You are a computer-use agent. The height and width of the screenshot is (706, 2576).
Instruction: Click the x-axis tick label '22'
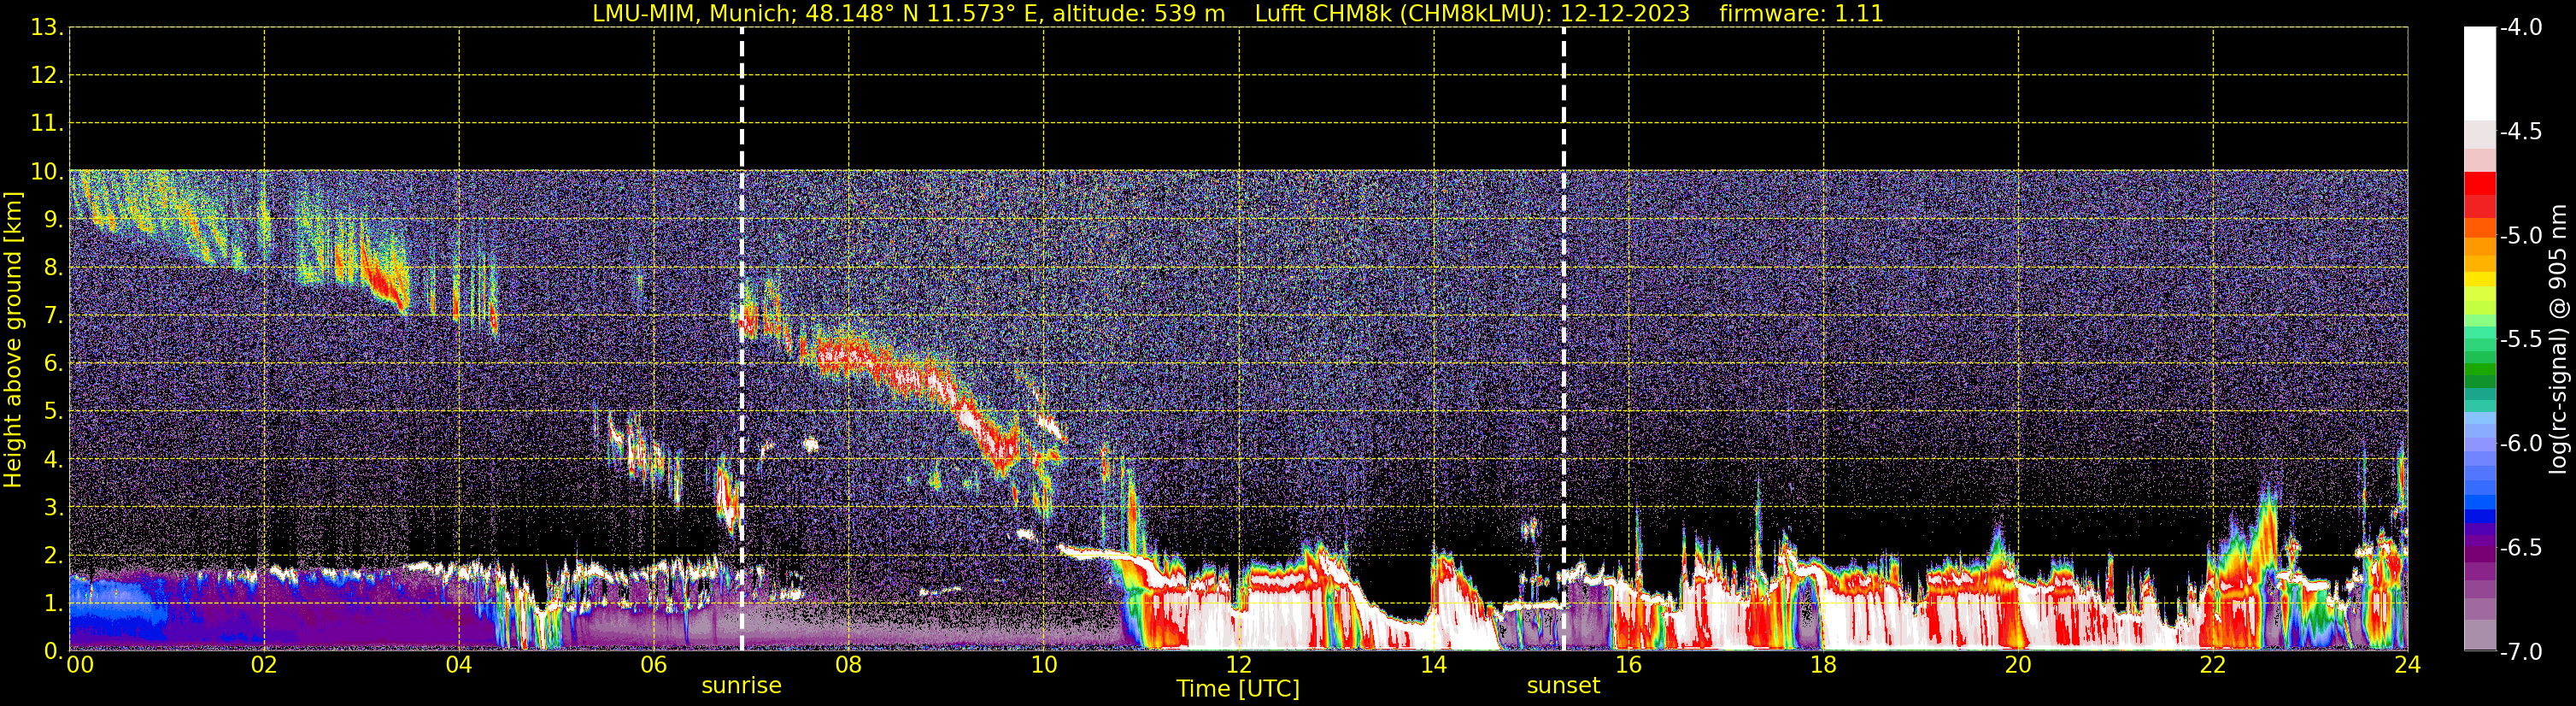pos(2214,665)
